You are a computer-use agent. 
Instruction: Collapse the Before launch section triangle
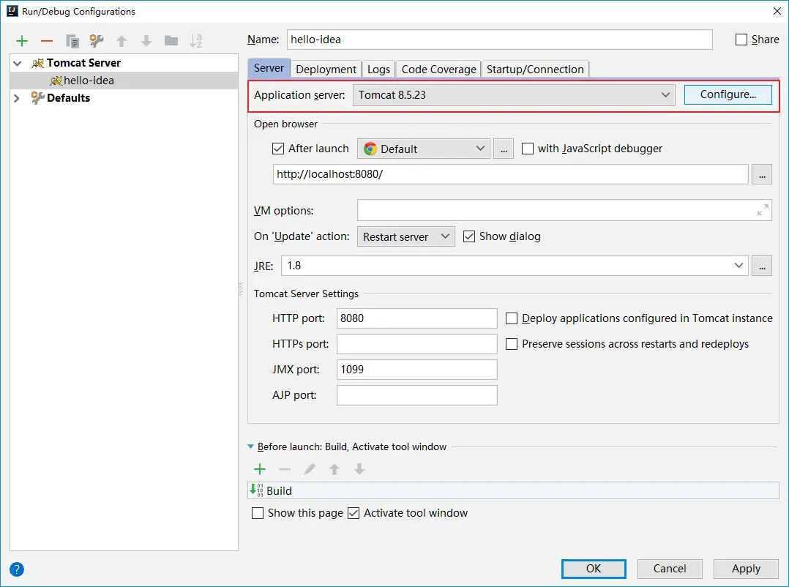[250, 446]
